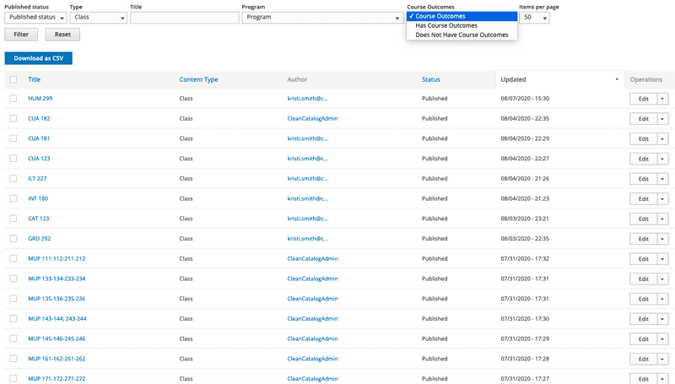Select 'Course Outcomes' option in open list
The image size is (675, 384).
(462, 16)
